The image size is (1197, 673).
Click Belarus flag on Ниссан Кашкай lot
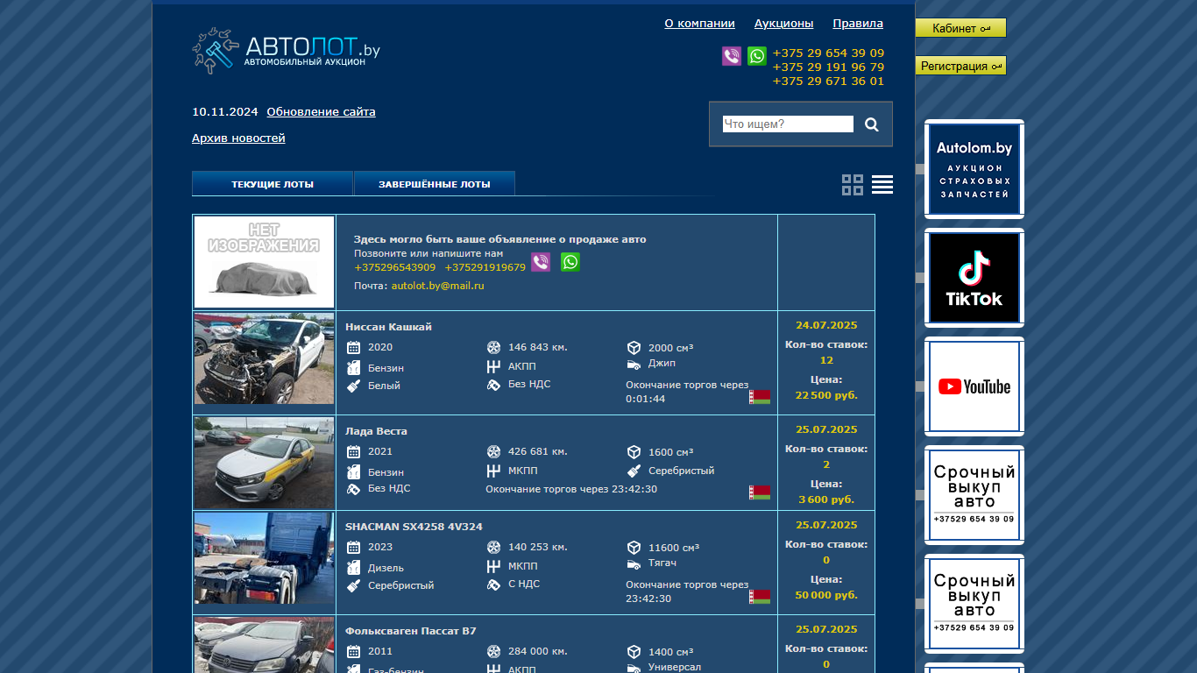760,397
